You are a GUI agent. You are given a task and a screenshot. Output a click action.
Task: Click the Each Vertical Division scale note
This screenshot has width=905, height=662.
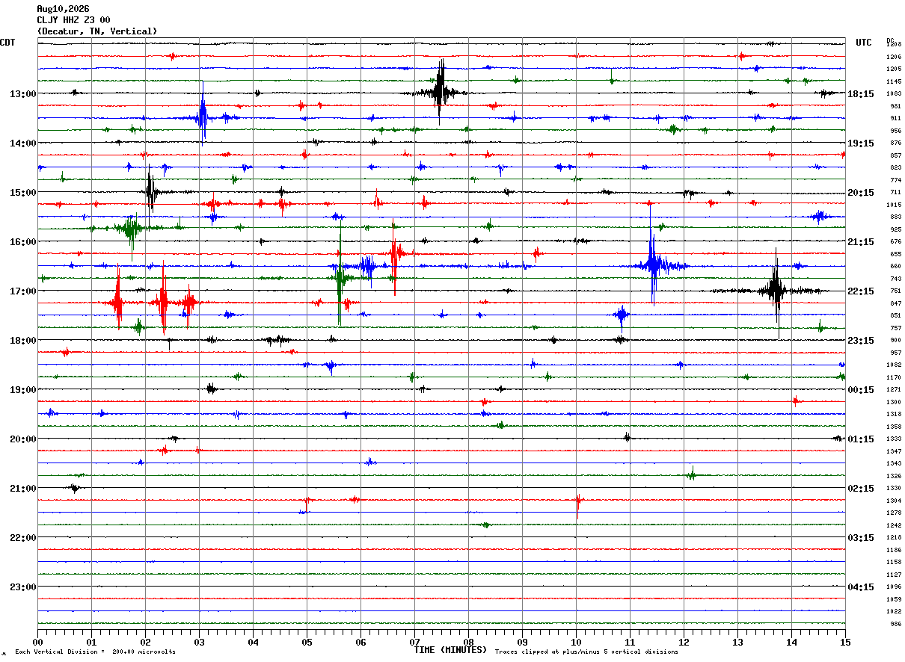click(x=96, y=652)
